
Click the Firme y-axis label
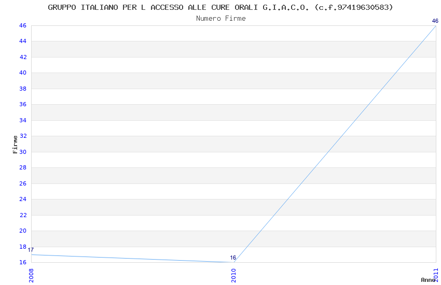pyautogui.click(x=15, y=145)
